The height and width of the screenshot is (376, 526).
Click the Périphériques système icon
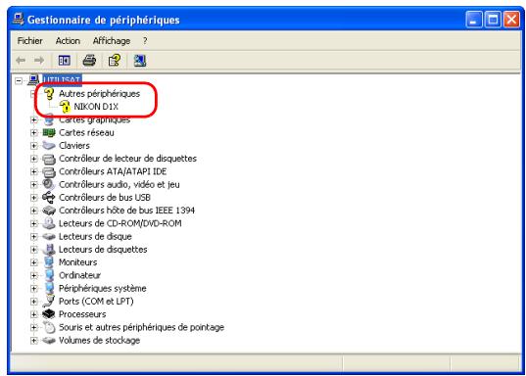tap(49, 289)
